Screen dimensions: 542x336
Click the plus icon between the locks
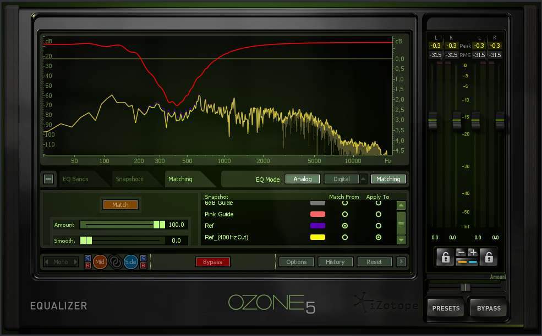point(472,253)
